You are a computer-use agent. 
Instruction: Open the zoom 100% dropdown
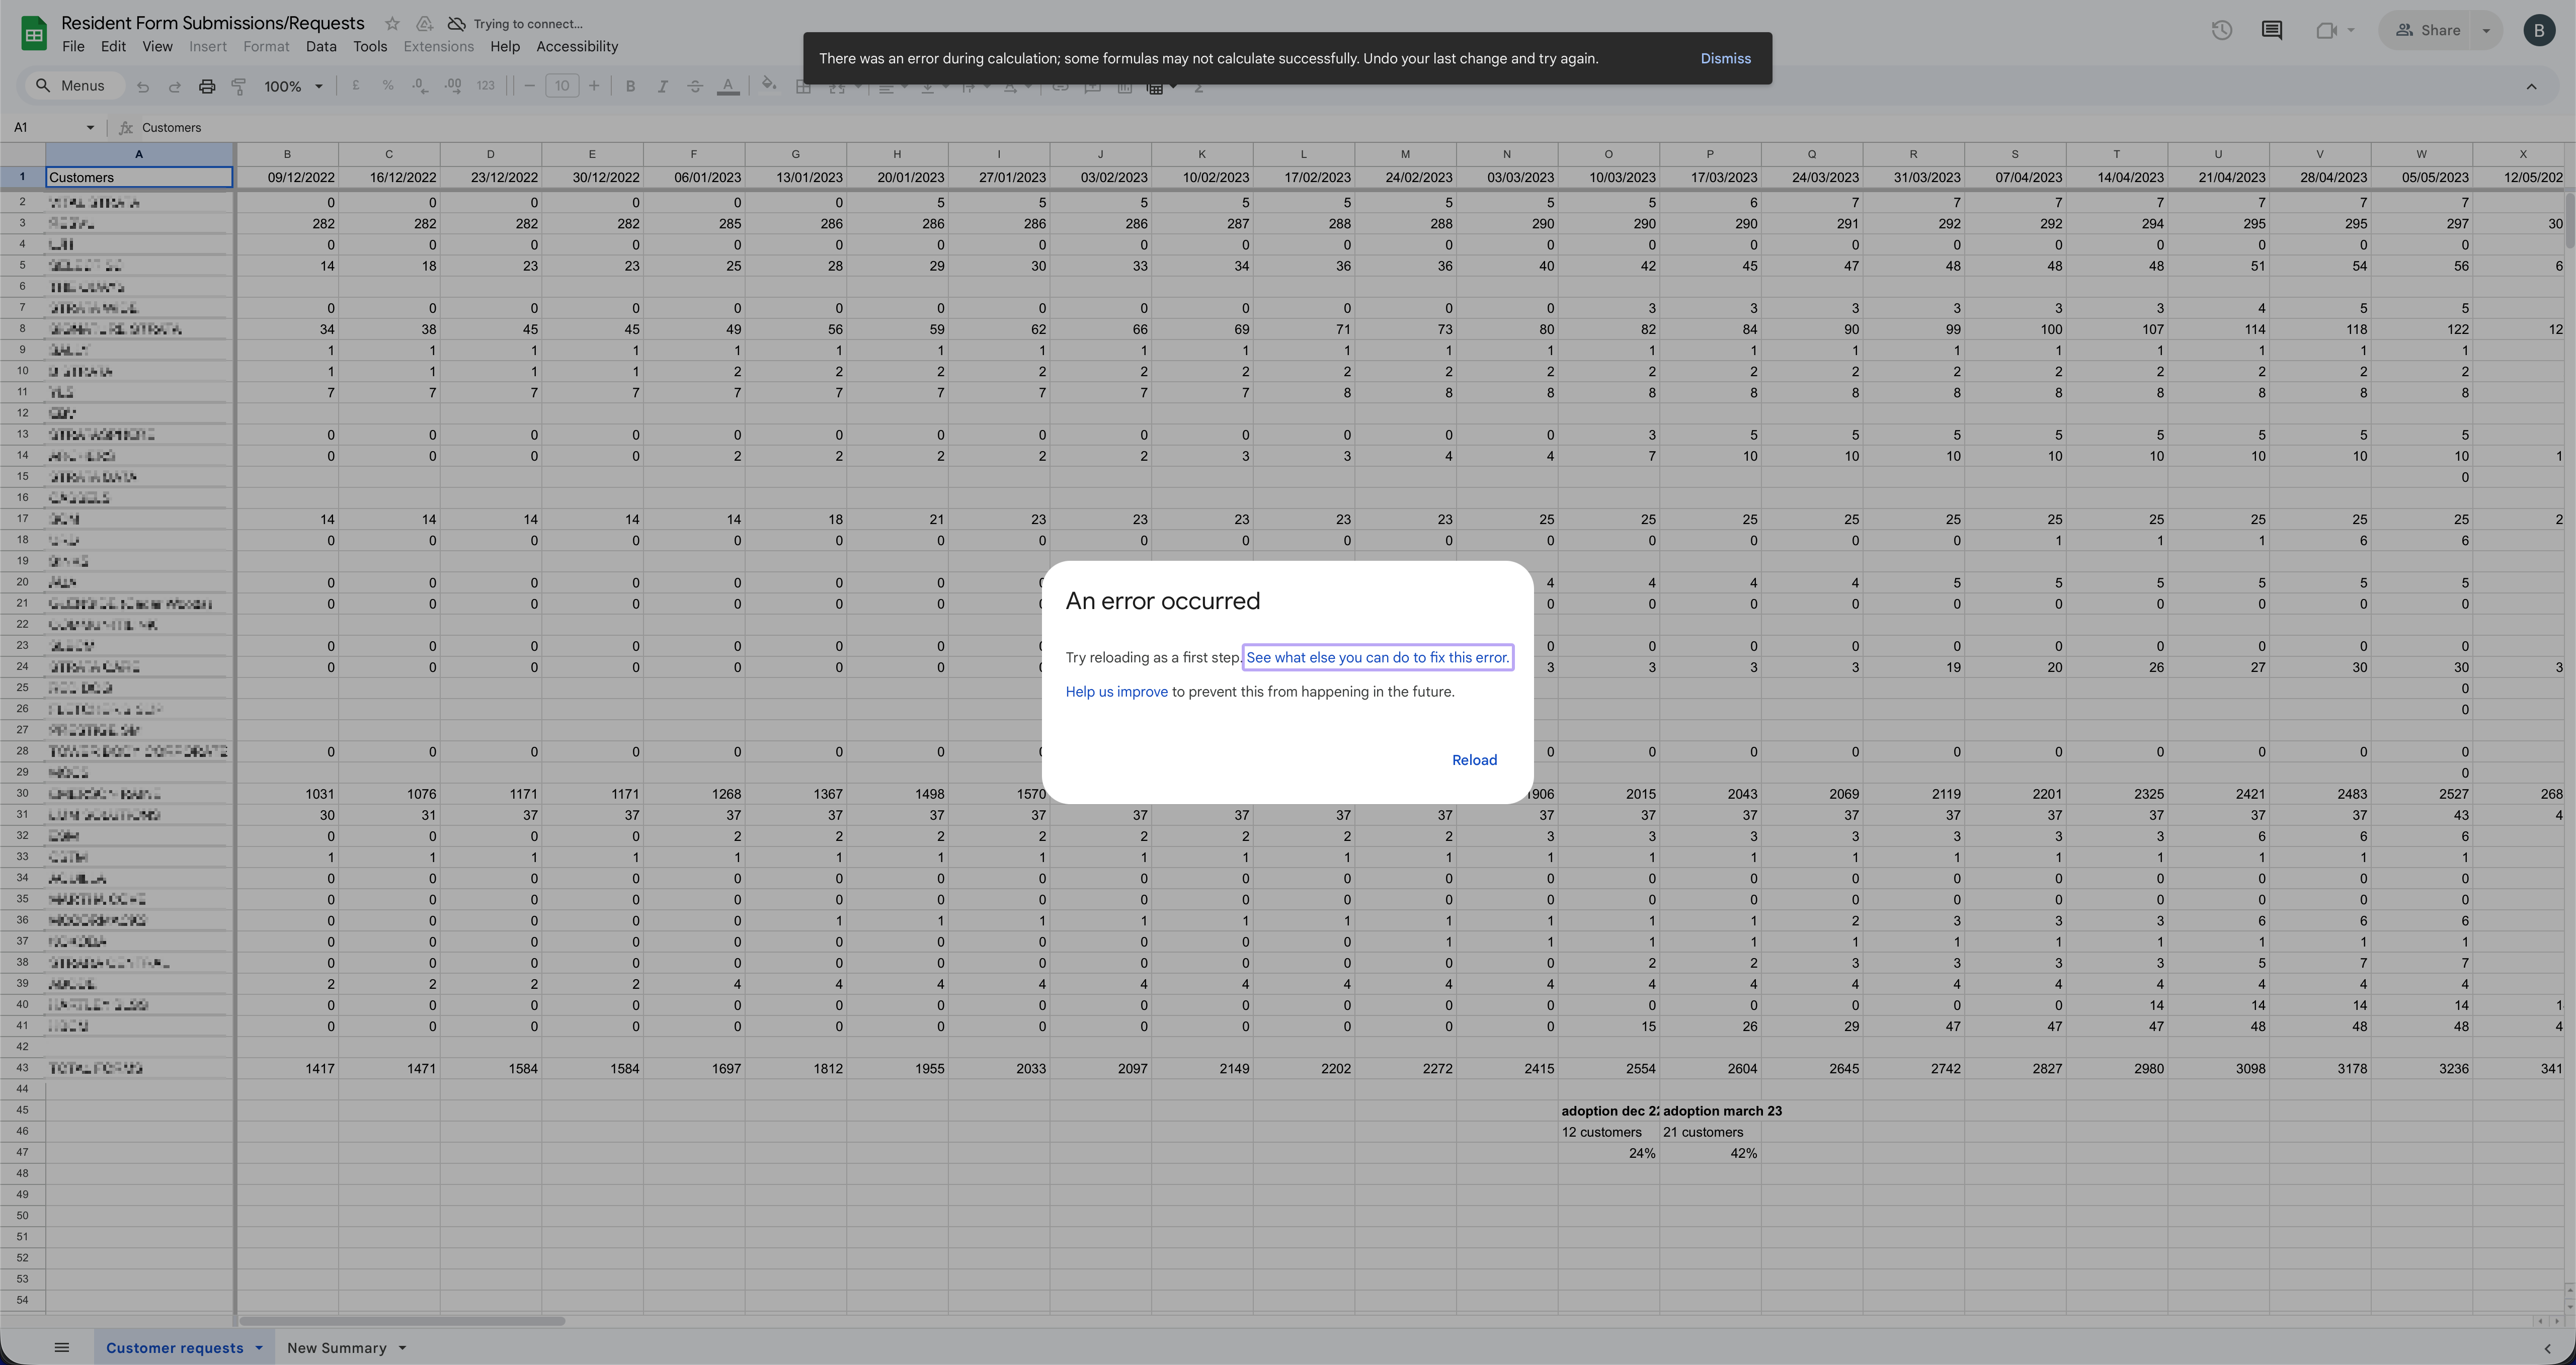pyautogui.click(x=292, y=87)
